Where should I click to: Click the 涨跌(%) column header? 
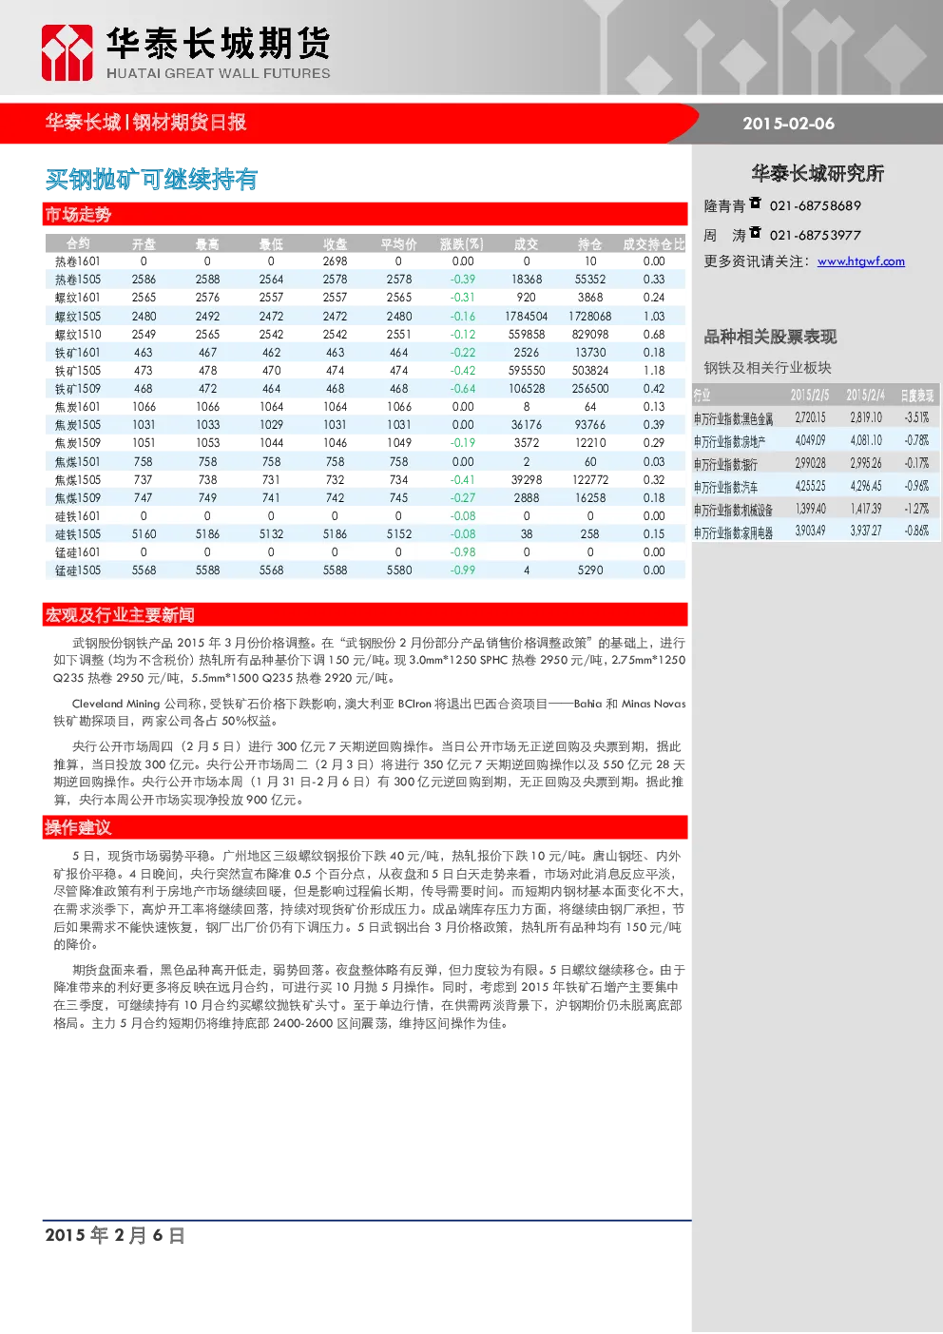click(x=462, y=244)
